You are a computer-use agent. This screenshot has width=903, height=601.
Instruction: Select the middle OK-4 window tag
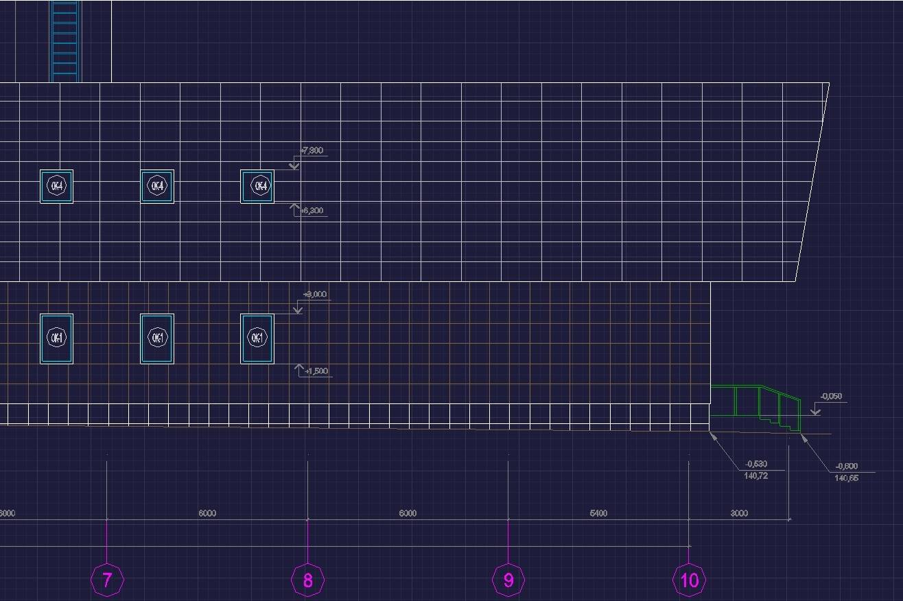(157, 186)
